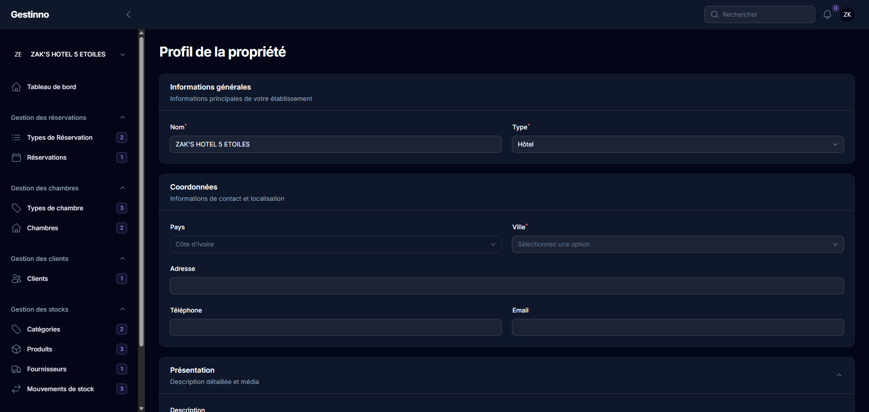This screenshot has width=869, height=412.
Task: Open Types de Réservation menu item
Action: [69, 137]
